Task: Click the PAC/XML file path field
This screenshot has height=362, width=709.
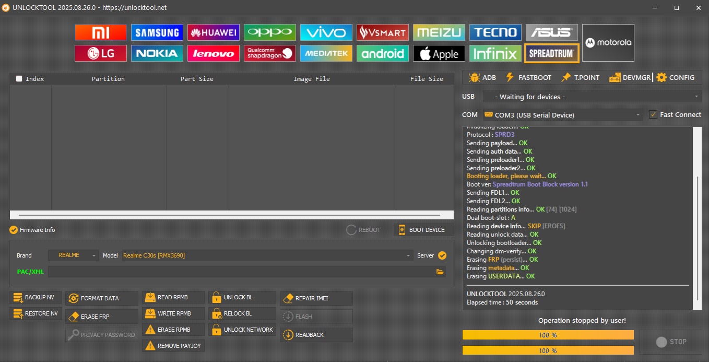Action: (240, 272)
